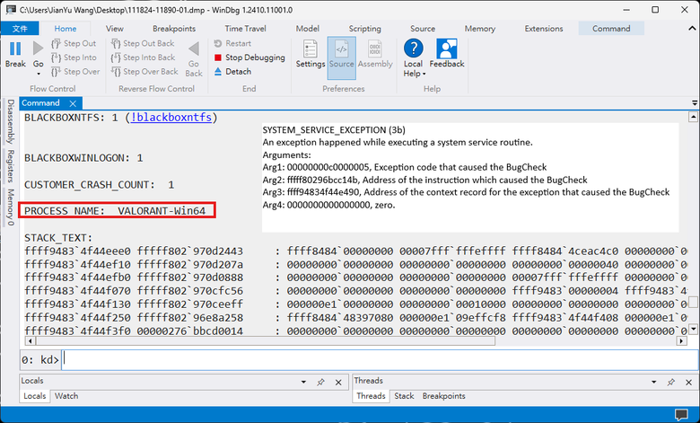Expand the Local Help dropdown arrow

pos(424,75)
